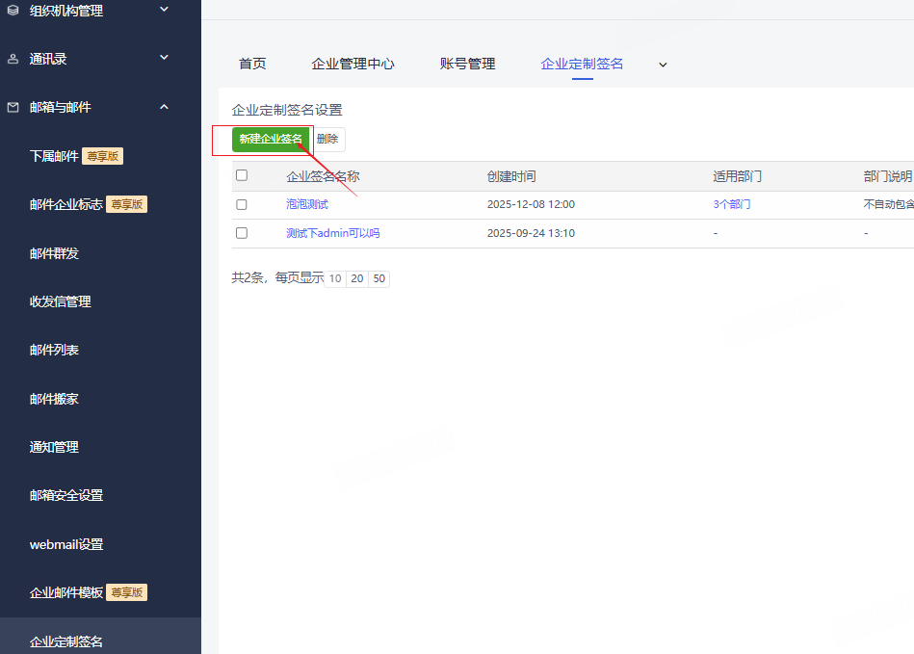This screenshot has width=914, height=654.
Task: Click the date 2025-12-08 12:00
Action: tap(531, 204)
